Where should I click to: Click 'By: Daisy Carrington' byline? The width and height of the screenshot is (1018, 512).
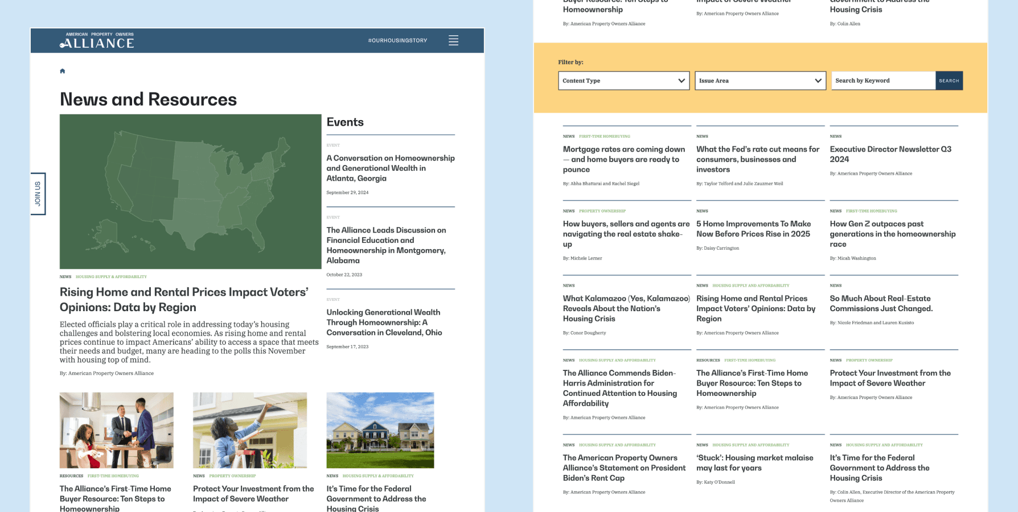tap(718, 249)
